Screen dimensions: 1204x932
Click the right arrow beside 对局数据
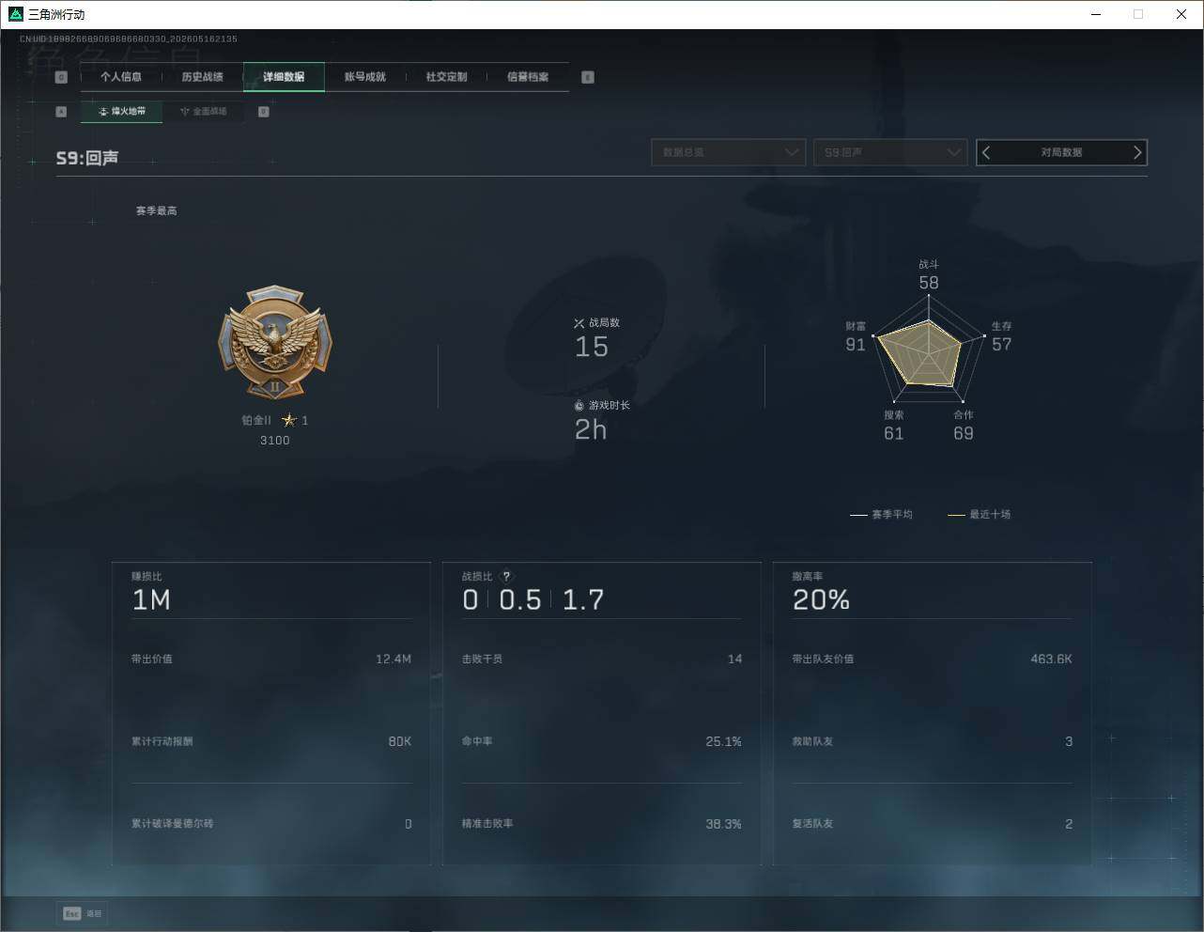pyautogui.click(x=1137, y=152)
